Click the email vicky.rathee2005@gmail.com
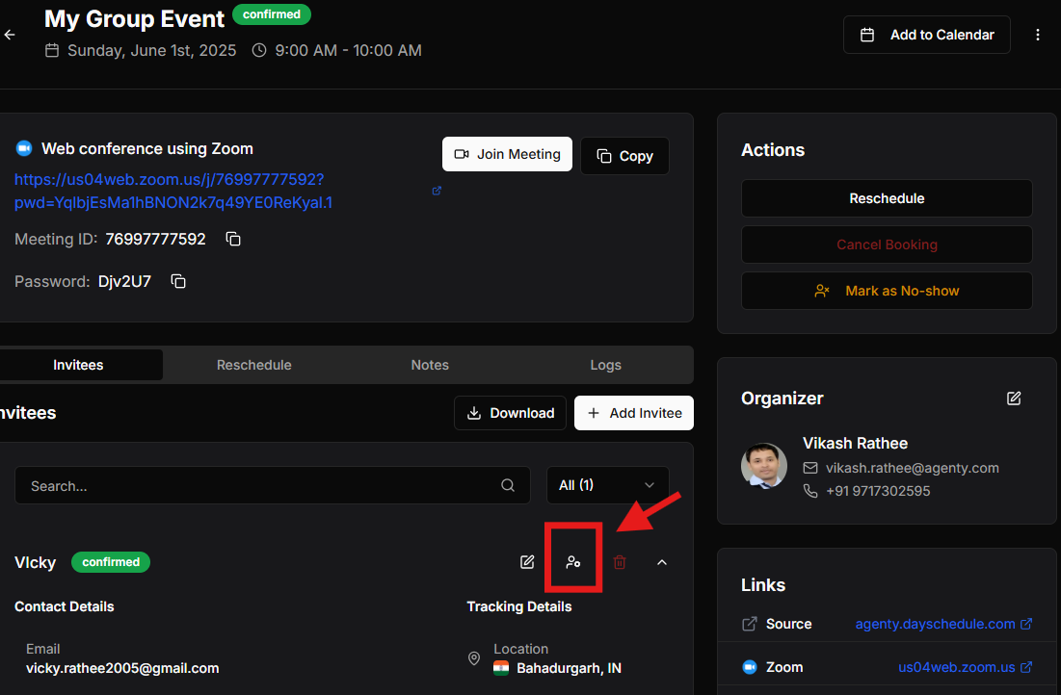Screen dimensions: 1061x695 [122, 669]
